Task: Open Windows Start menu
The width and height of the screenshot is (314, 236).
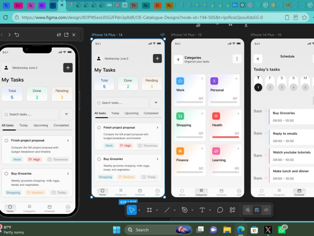Action: coord(116,230)
